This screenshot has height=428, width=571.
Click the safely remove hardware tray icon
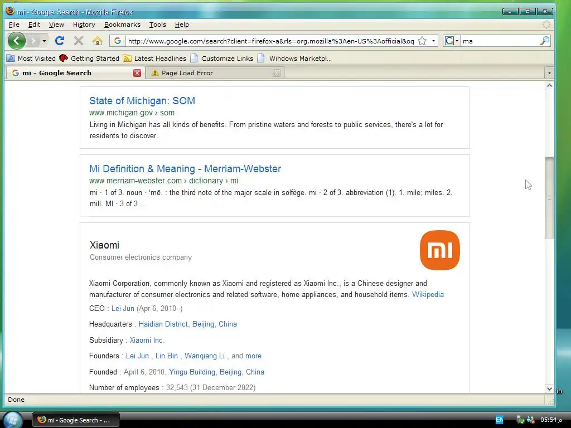[x=520, y=420]
